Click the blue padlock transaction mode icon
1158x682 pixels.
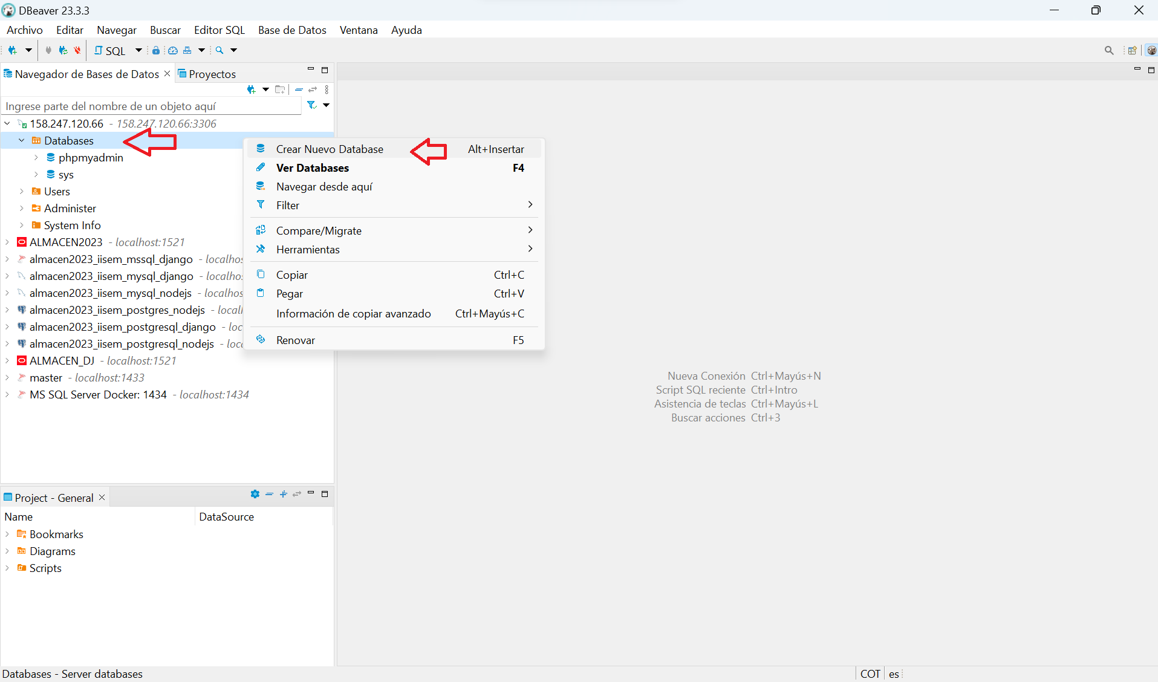[x=156, y=51]
